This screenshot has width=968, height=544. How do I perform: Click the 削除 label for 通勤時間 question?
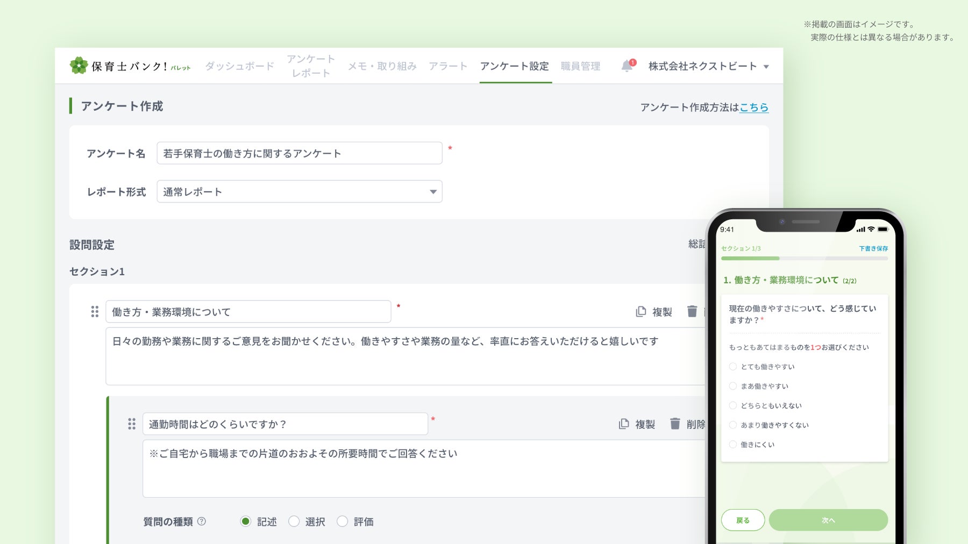point(696,425)
